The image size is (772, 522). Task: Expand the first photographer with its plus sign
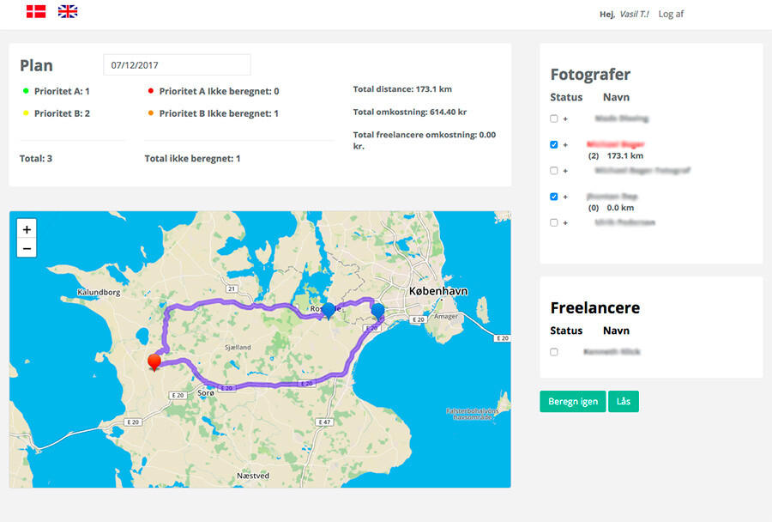[x=564, y=118]
